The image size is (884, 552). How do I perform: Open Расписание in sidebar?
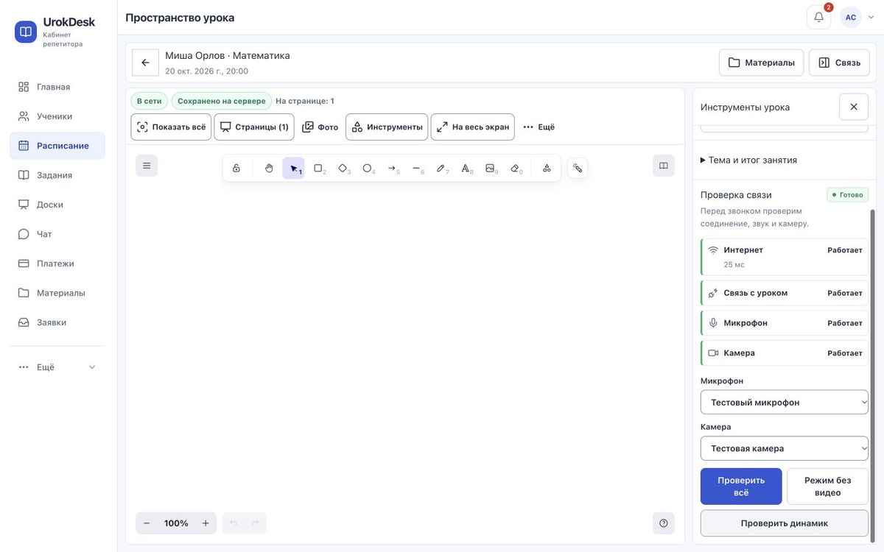pyautogui.click(x=57, y=146)
